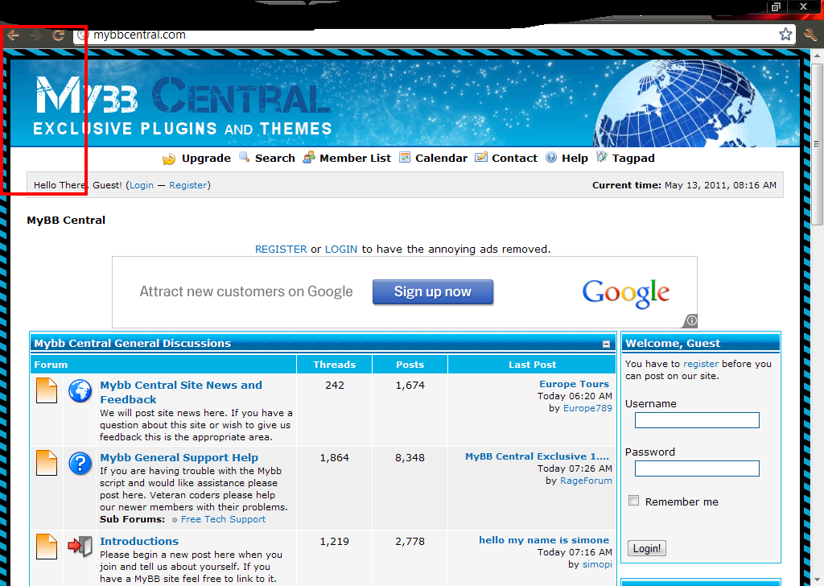This screenshot has width=824, height=586.
Task: Click forum status icon beside General Support Help
Action: click(x=47, y=463)
